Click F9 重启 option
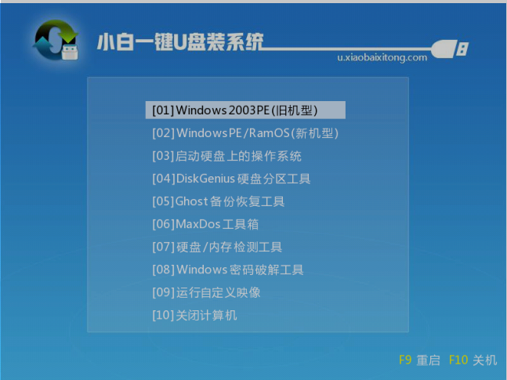 419,360
